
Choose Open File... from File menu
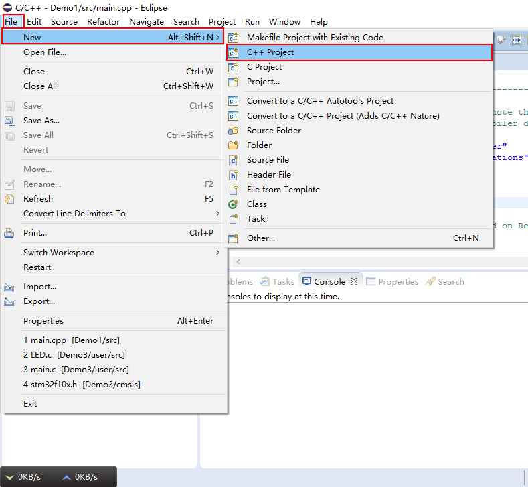click(x=113, y=52)
